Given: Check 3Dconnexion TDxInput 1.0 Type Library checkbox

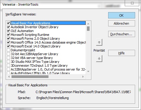Looking at the screenshot, I should 9,66.
